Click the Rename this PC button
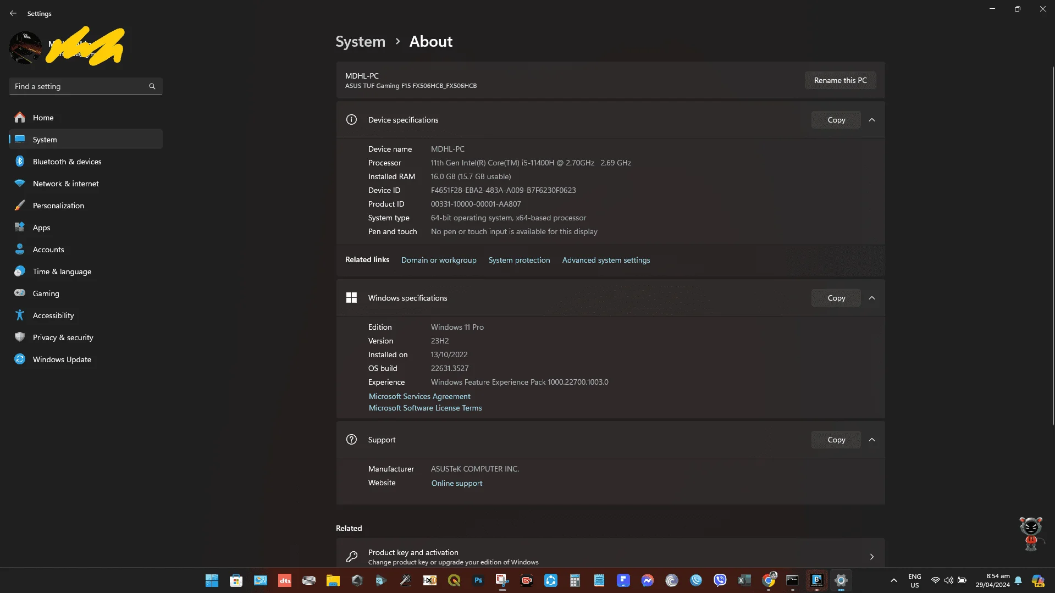 tap(840, 80)
